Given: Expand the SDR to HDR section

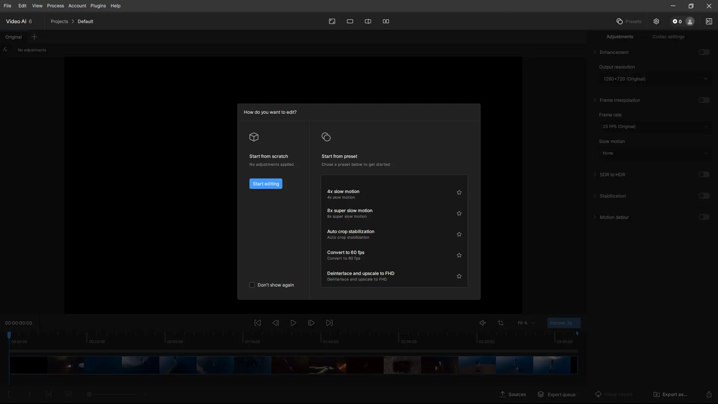Looking at the screenshot, I should coord(595,174).
